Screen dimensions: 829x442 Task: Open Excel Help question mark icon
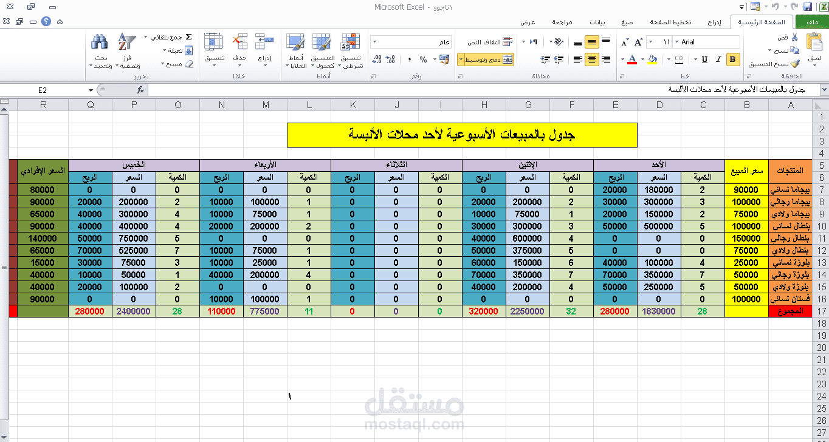pyautogui.click(x=46, y=21)
